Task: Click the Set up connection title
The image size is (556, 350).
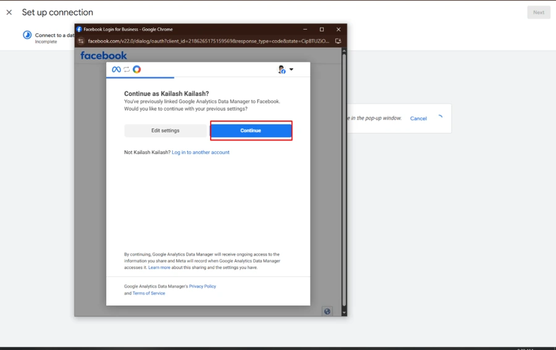Action: [57, 12]
